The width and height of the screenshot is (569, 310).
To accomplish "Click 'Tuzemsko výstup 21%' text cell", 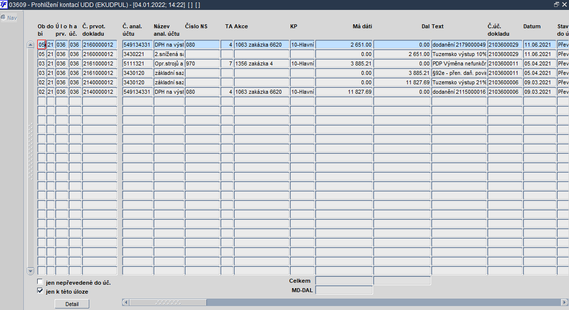I will pos(459,82).
